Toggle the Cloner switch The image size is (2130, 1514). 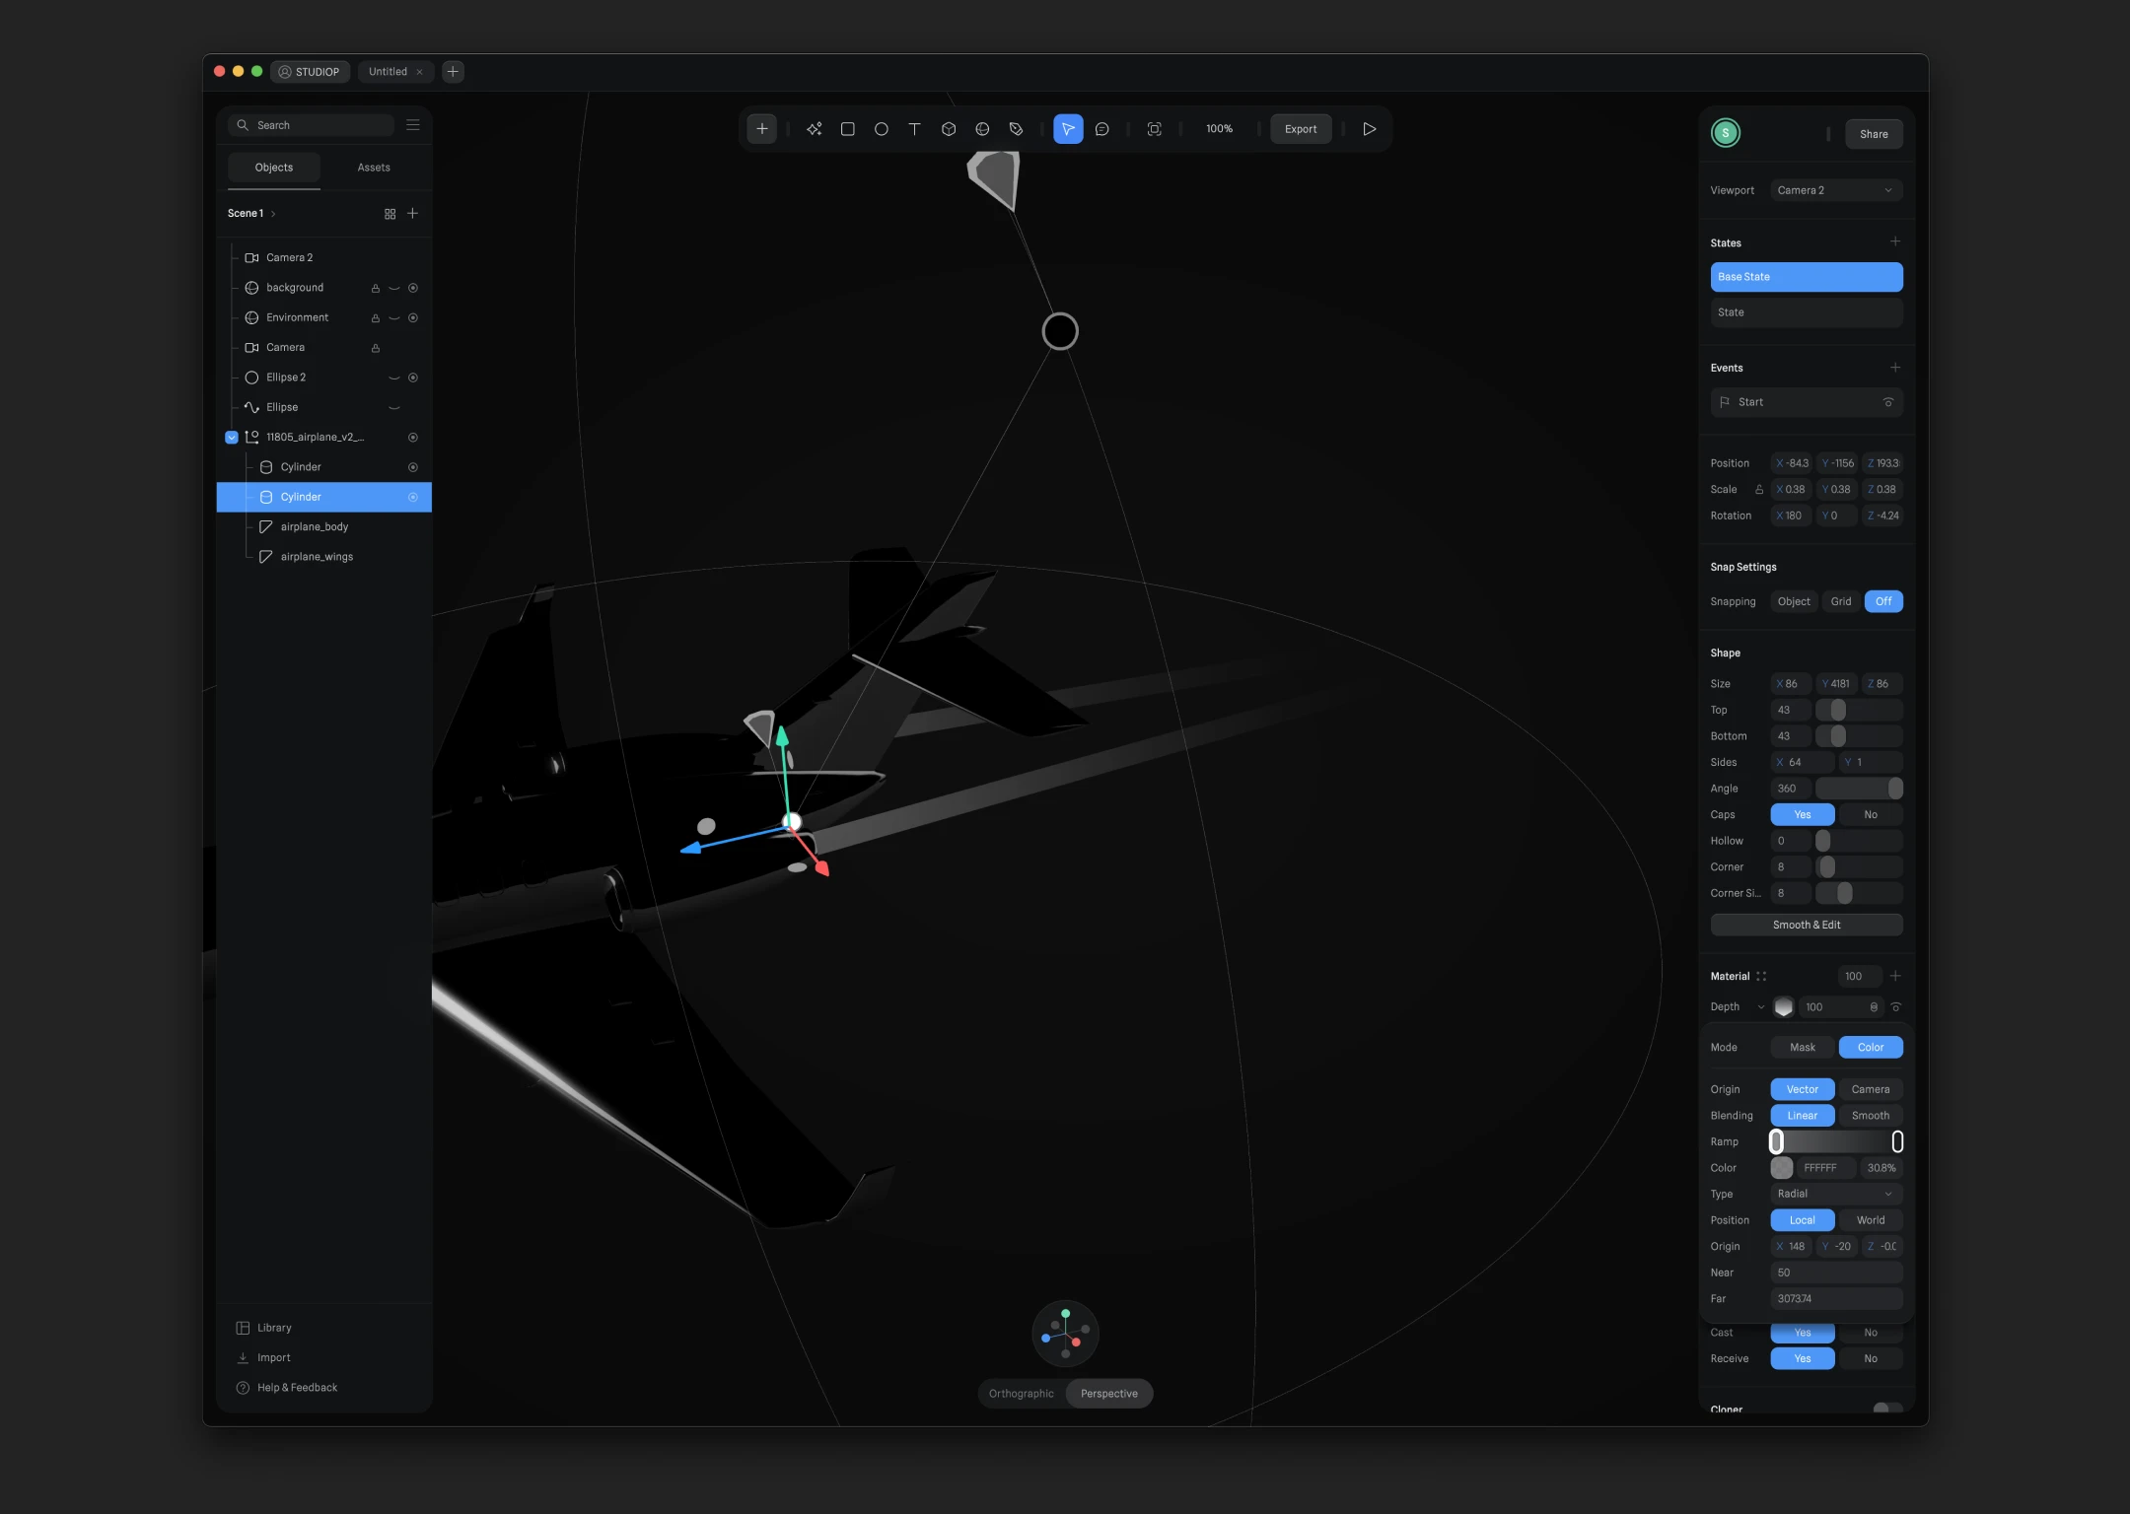1887,1410
